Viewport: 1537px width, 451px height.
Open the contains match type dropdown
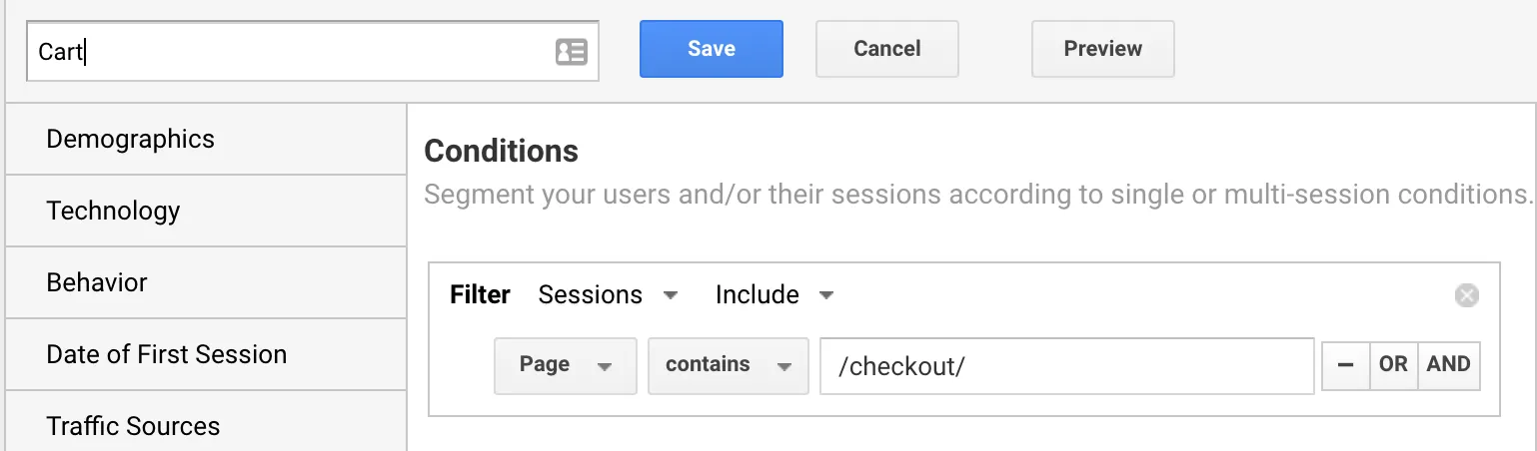pyautogui.click(x=729, y=366)
